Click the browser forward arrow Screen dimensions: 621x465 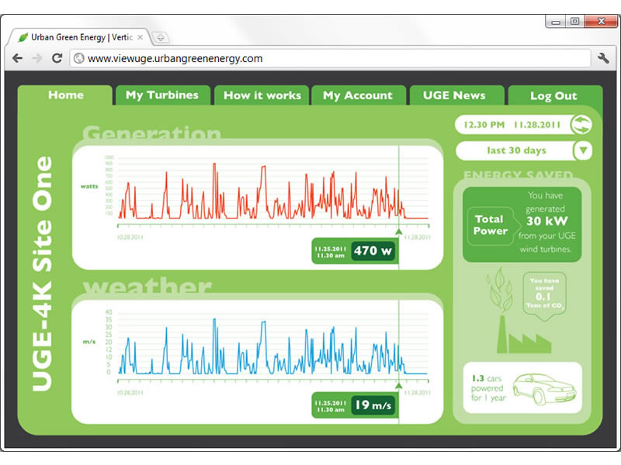pos(36,58)
